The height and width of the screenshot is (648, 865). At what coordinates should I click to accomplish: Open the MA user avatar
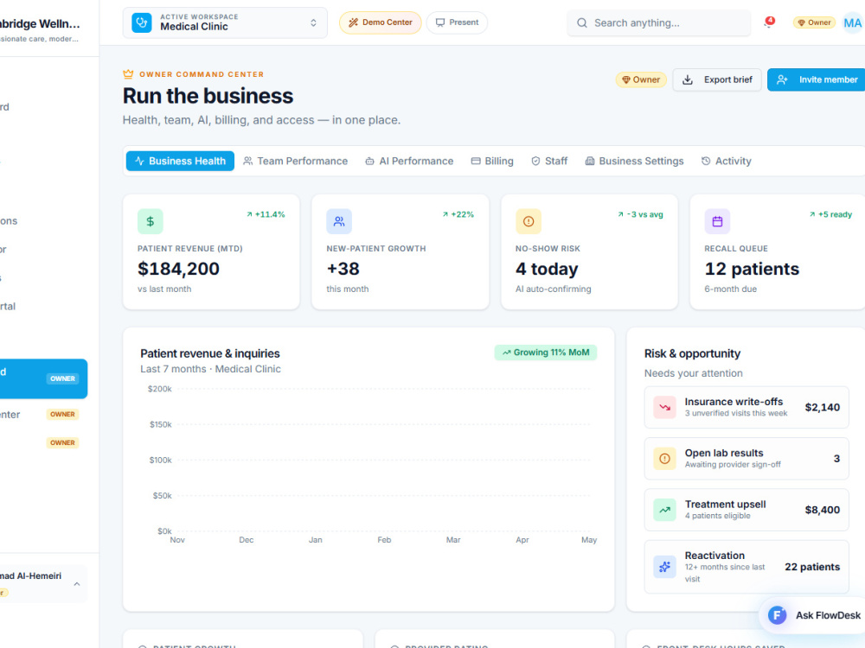point(852,22)
